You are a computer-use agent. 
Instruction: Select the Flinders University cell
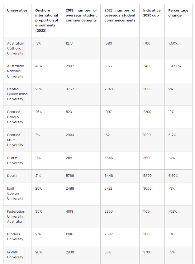click(x=15, y=237)
